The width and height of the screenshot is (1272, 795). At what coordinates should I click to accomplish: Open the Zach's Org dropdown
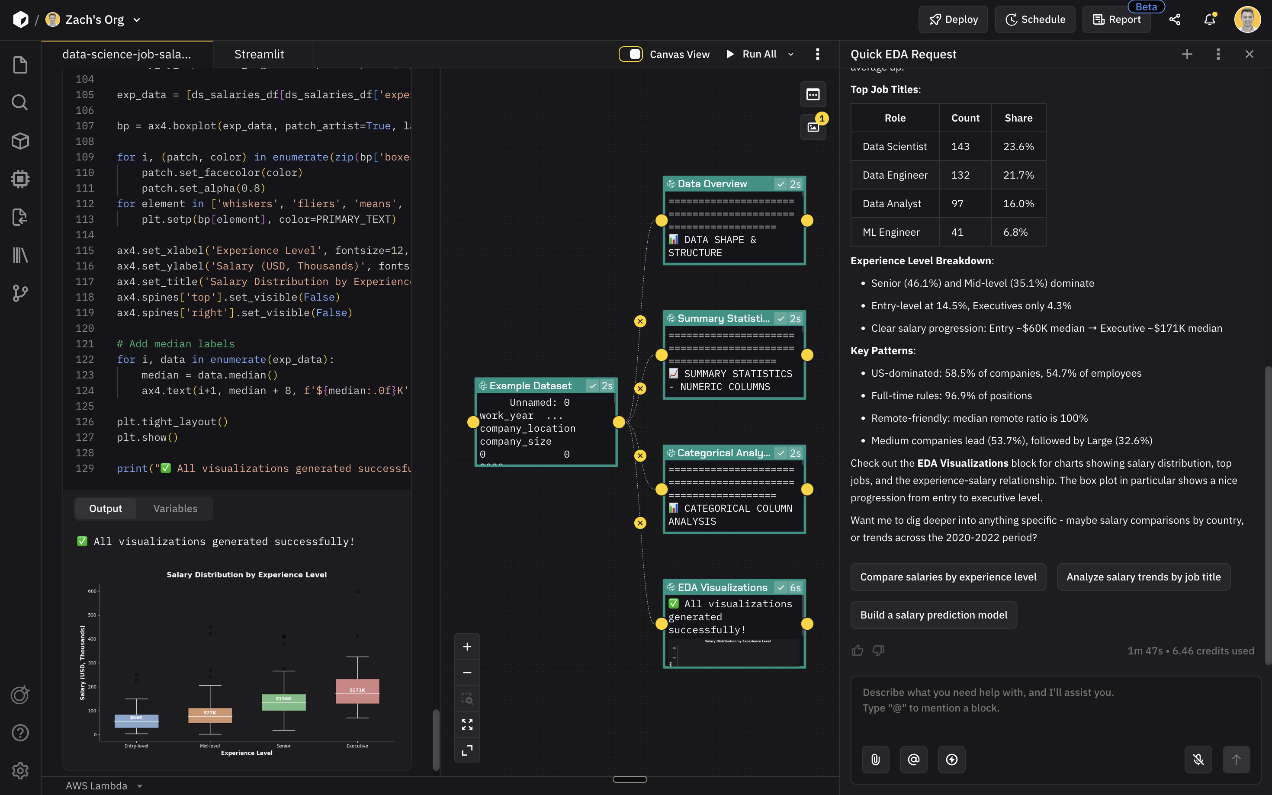pos(136,19)
